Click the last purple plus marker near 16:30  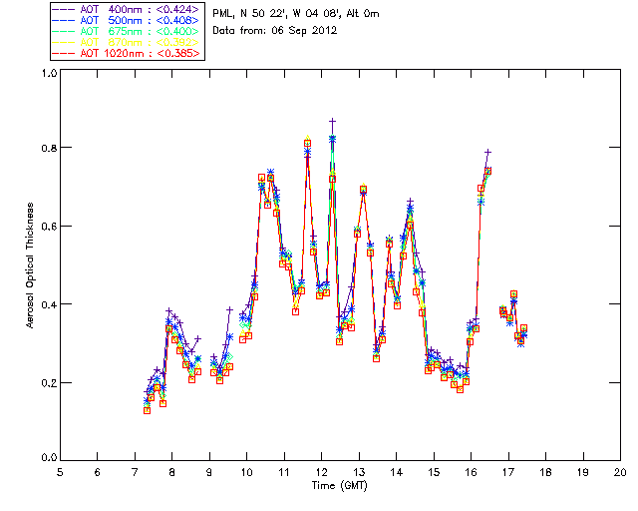tap(487, 152)
